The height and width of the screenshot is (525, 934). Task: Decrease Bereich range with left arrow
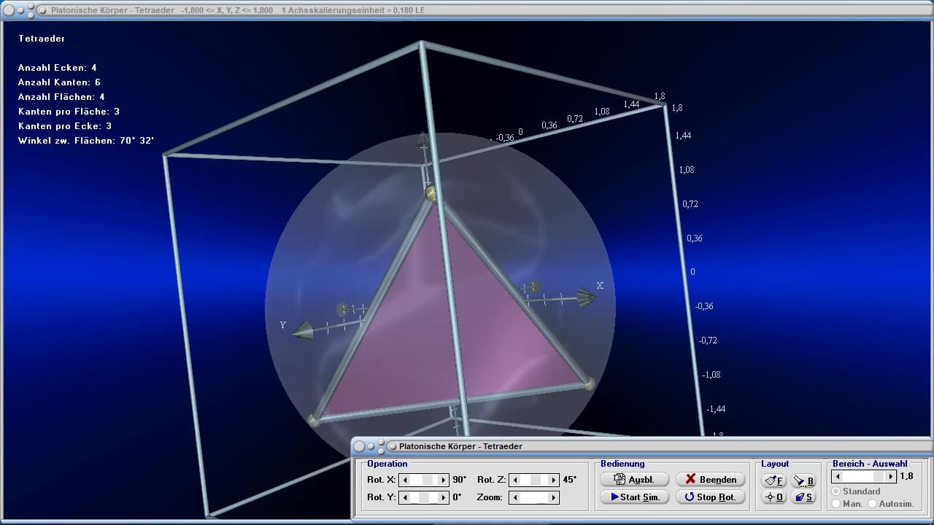(x=838, y=476)
